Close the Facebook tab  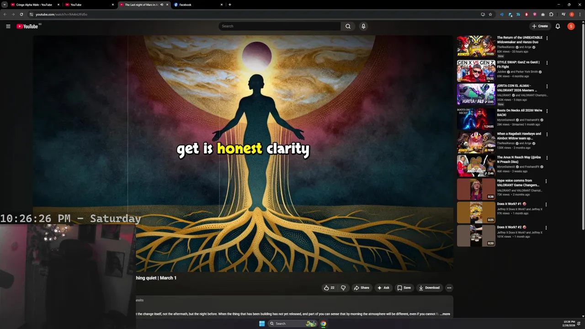point(222,5)
